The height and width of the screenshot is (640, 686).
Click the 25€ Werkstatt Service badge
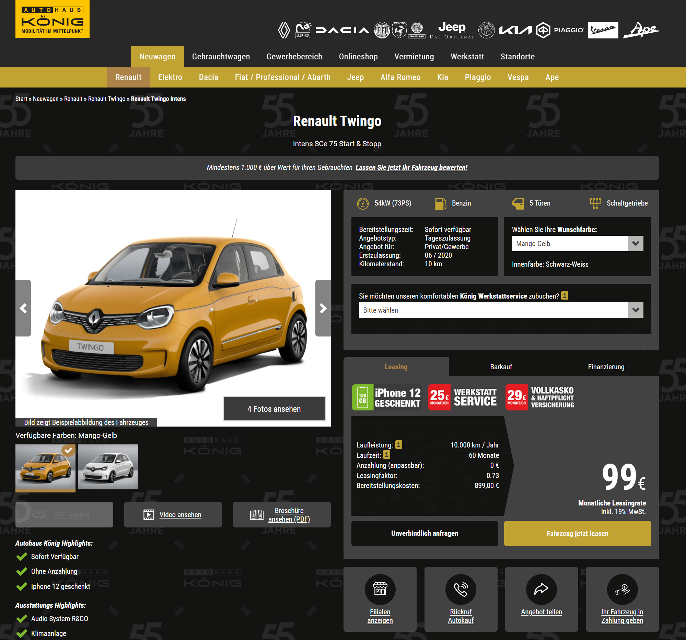[x=463, y=397]
